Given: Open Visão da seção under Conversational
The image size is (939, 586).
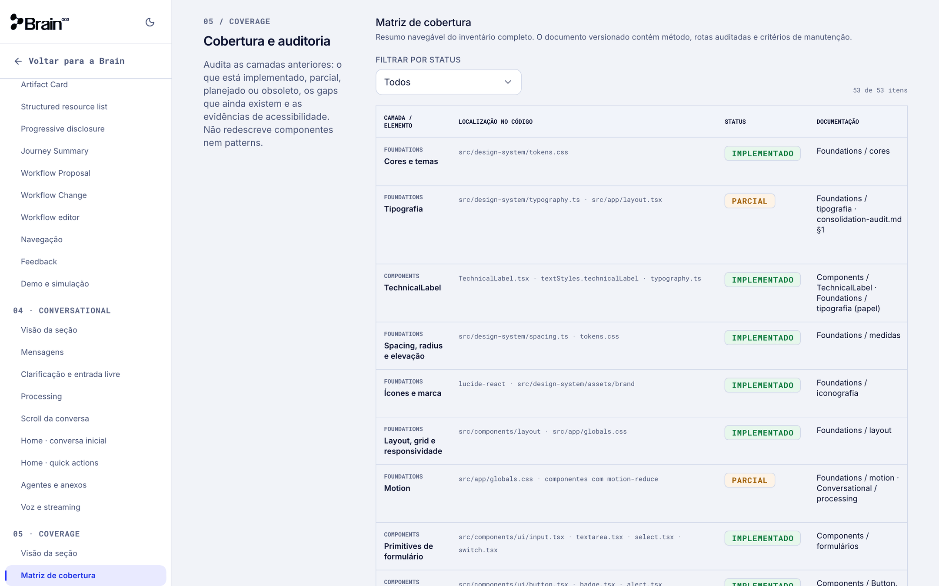Looking at the screenshot, I should click(49, 330).
